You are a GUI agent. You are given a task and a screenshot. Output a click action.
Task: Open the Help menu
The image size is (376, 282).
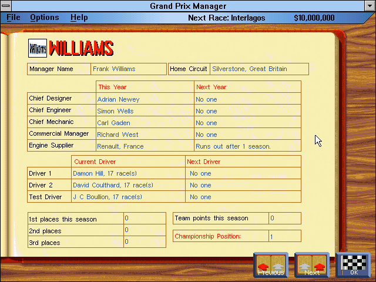click(79, 18)
